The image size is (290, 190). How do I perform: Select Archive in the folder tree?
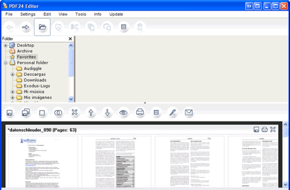coord(25,51)
